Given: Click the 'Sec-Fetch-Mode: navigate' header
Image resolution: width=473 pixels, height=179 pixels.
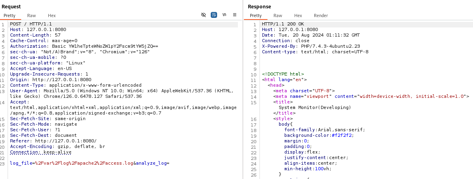Looking at the screenshot, I should 44,124.
